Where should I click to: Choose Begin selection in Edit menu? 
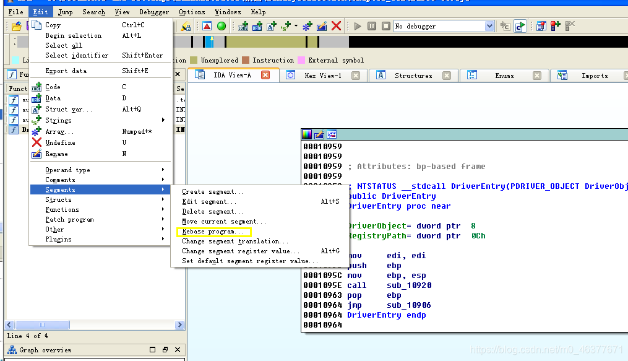101,35
